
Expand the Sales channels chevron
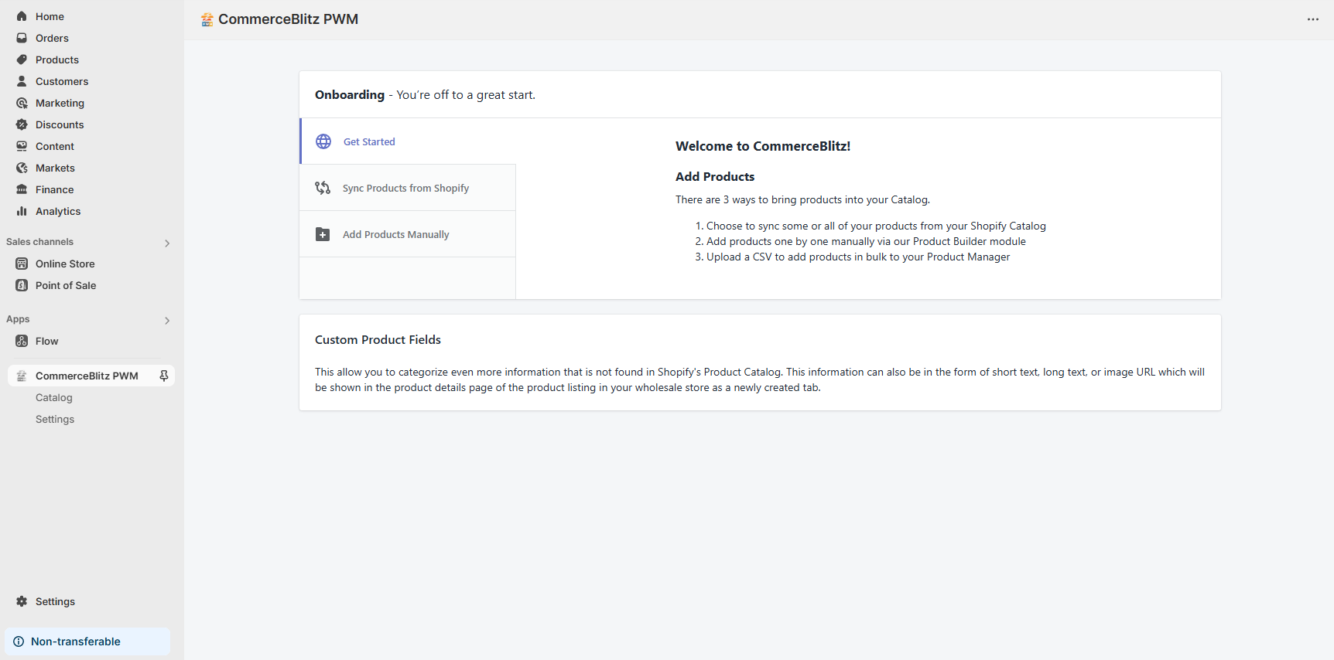point(167,243)
